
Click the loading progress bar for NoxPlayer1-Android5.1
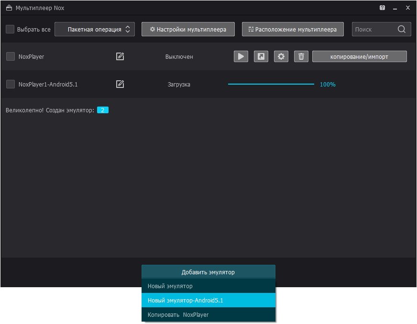tap(271, 84)
